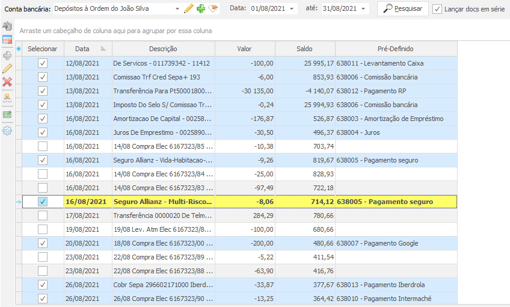The width and height of the screenshot is (510, 307).
Task: Uncheck the Seguro Allianz Multi-Risco row checkbox
Action: pyautogui.click(x=43, y=202)
